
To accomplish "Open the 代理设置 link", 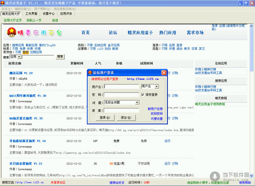I will 156,119.
